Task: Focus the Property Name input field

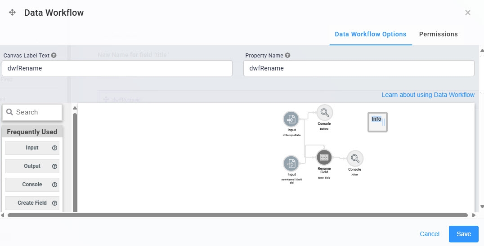Action: click(x=359, y=68)
